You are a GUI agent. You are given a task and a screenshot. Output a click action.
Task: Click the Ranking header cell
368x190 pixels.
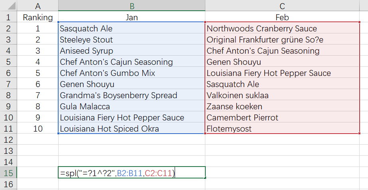click(38, 17)
